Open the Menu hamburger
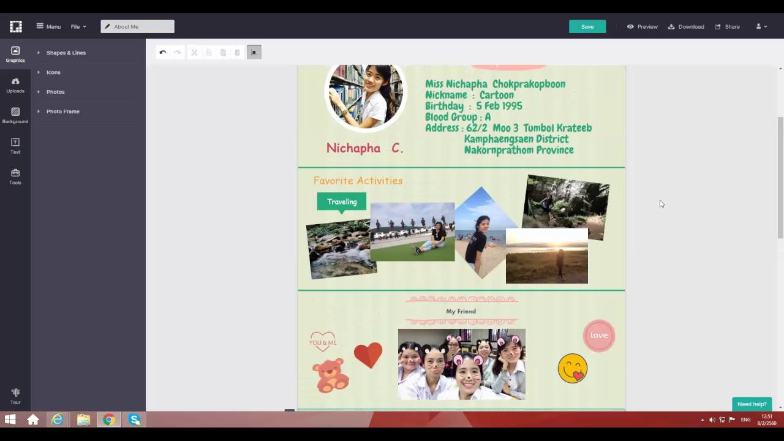Screen dimensions: 784x441 [x=48, y=26]
